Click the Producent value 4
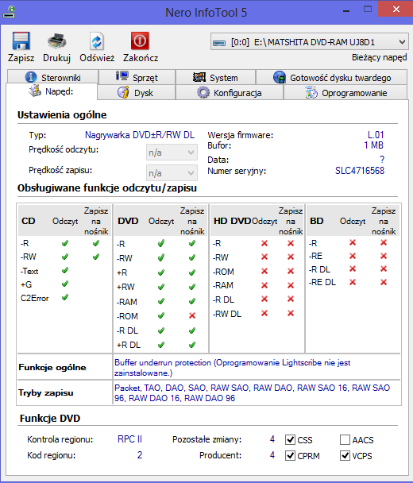 pyautogui.click(x=272, y=455)
